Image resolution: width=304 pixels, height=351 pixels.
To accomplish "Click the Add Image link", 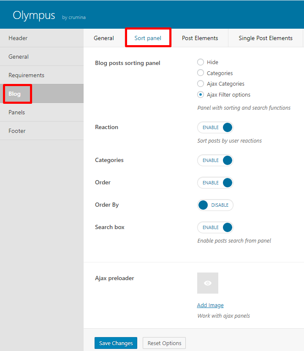I will 210,305.
